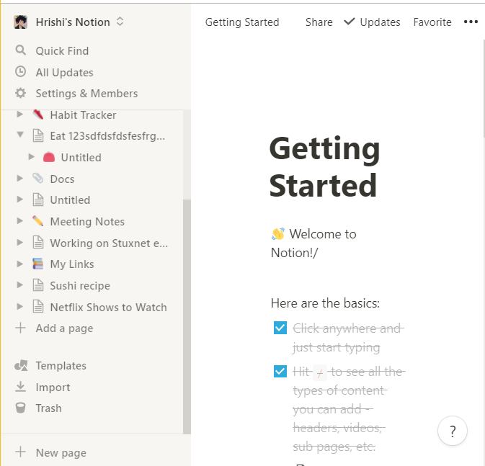Click the All Updates clock icon
485x466 pixels.
click(x=20, y=72)
